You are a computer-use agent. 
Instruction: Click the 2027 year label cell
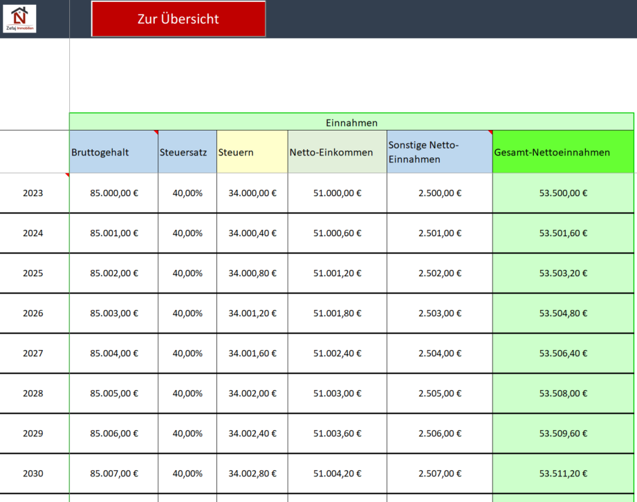pos(33,354)
